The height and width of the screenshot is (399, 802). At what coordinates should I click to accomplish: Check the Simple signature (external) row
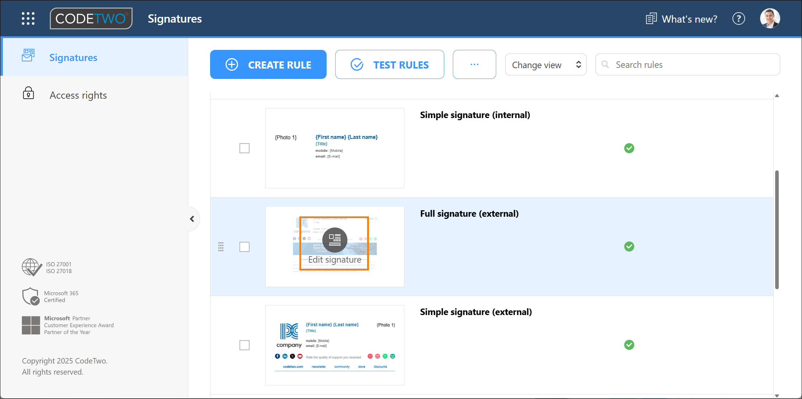coord(245,345)
